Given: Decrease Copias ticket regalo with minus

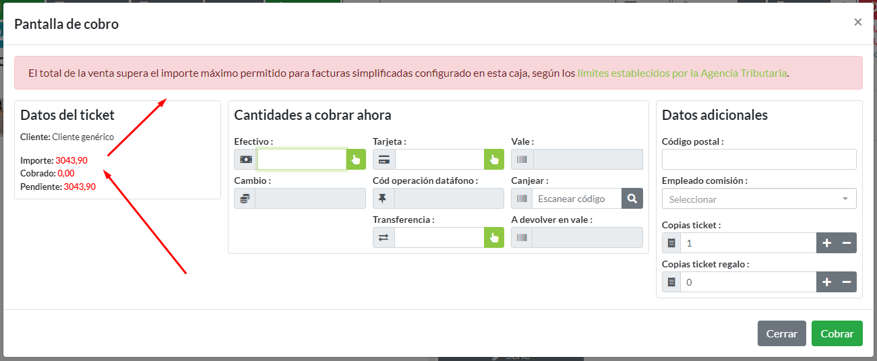Looking at the screenshot, I should coord(847,282).
